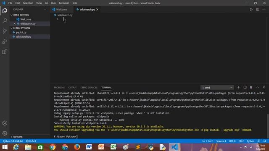Open the File menu
The height and width of the screenshot is (151, 269).
[x=10, y=3]
